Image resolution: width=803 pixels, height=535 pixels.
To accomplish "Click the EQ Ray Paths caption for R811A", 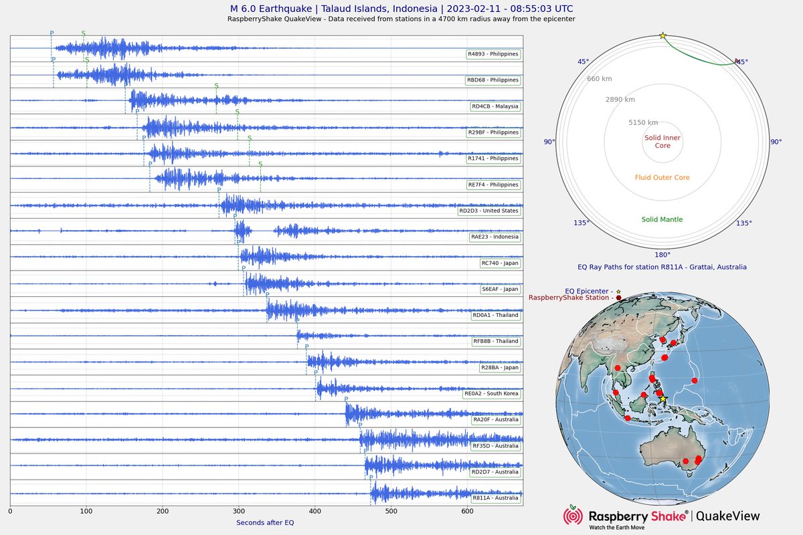I will click(662, 266).
